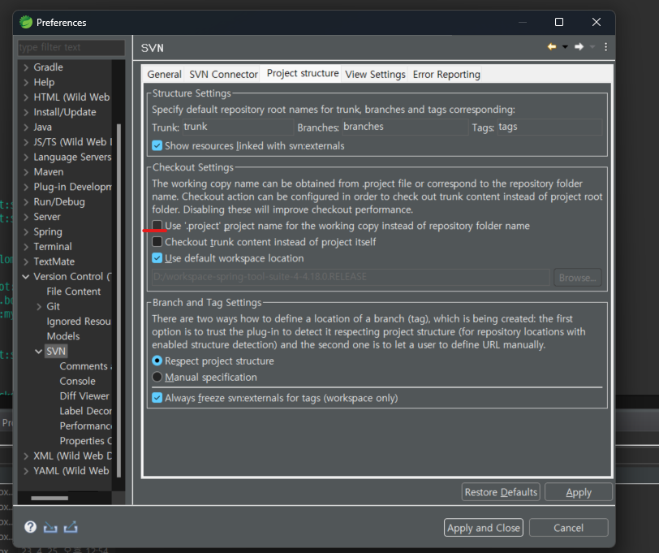The image size is (659, 553).
Task: Click the Apply button
Action: [579, 492]
